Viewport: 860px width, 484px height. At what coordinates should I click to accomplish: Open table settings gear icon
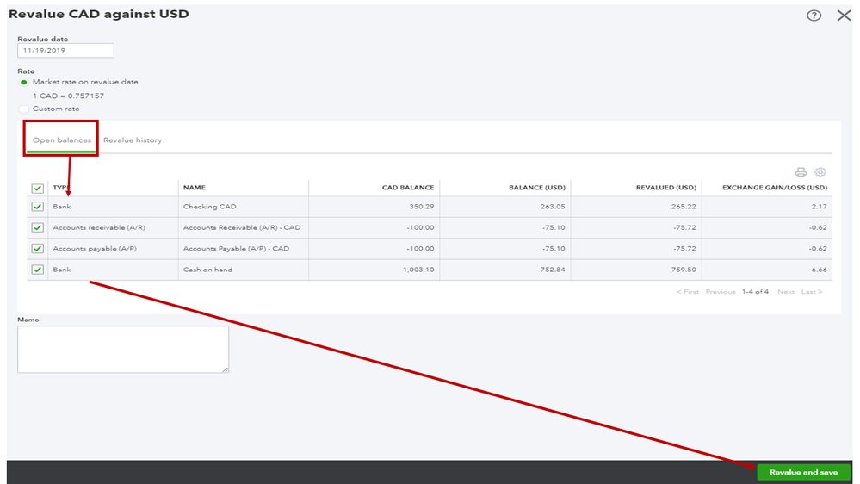click(820, 172)
